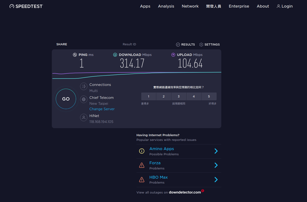The image size is (307, 202).
Task: Open the Amino Apps link
Action: (162, 149)
